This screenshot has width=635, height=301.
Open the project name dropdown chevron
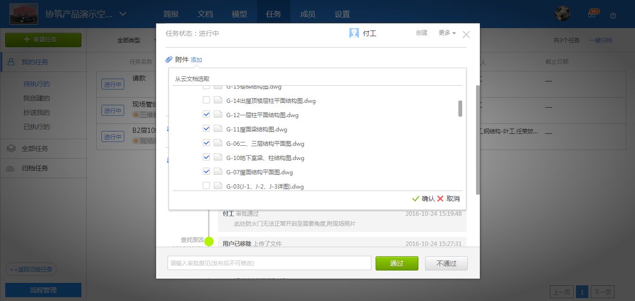[123, 14]
